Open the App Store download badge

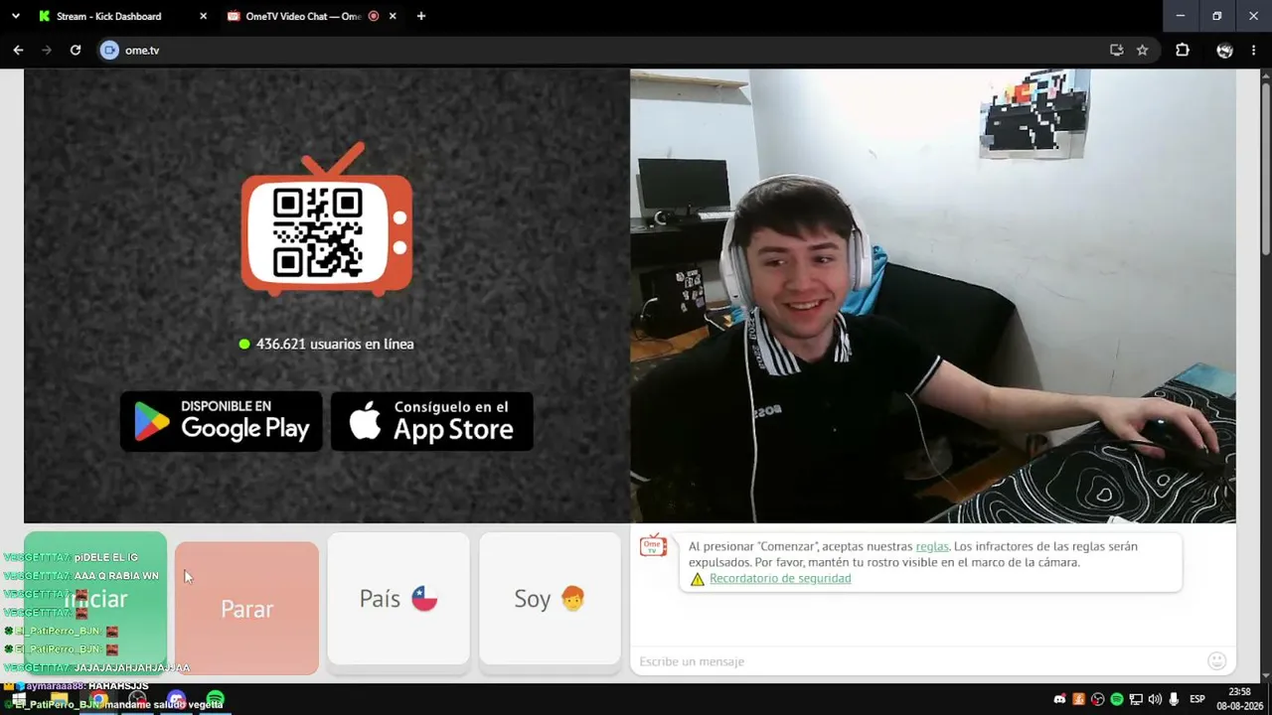pos(431,421)
